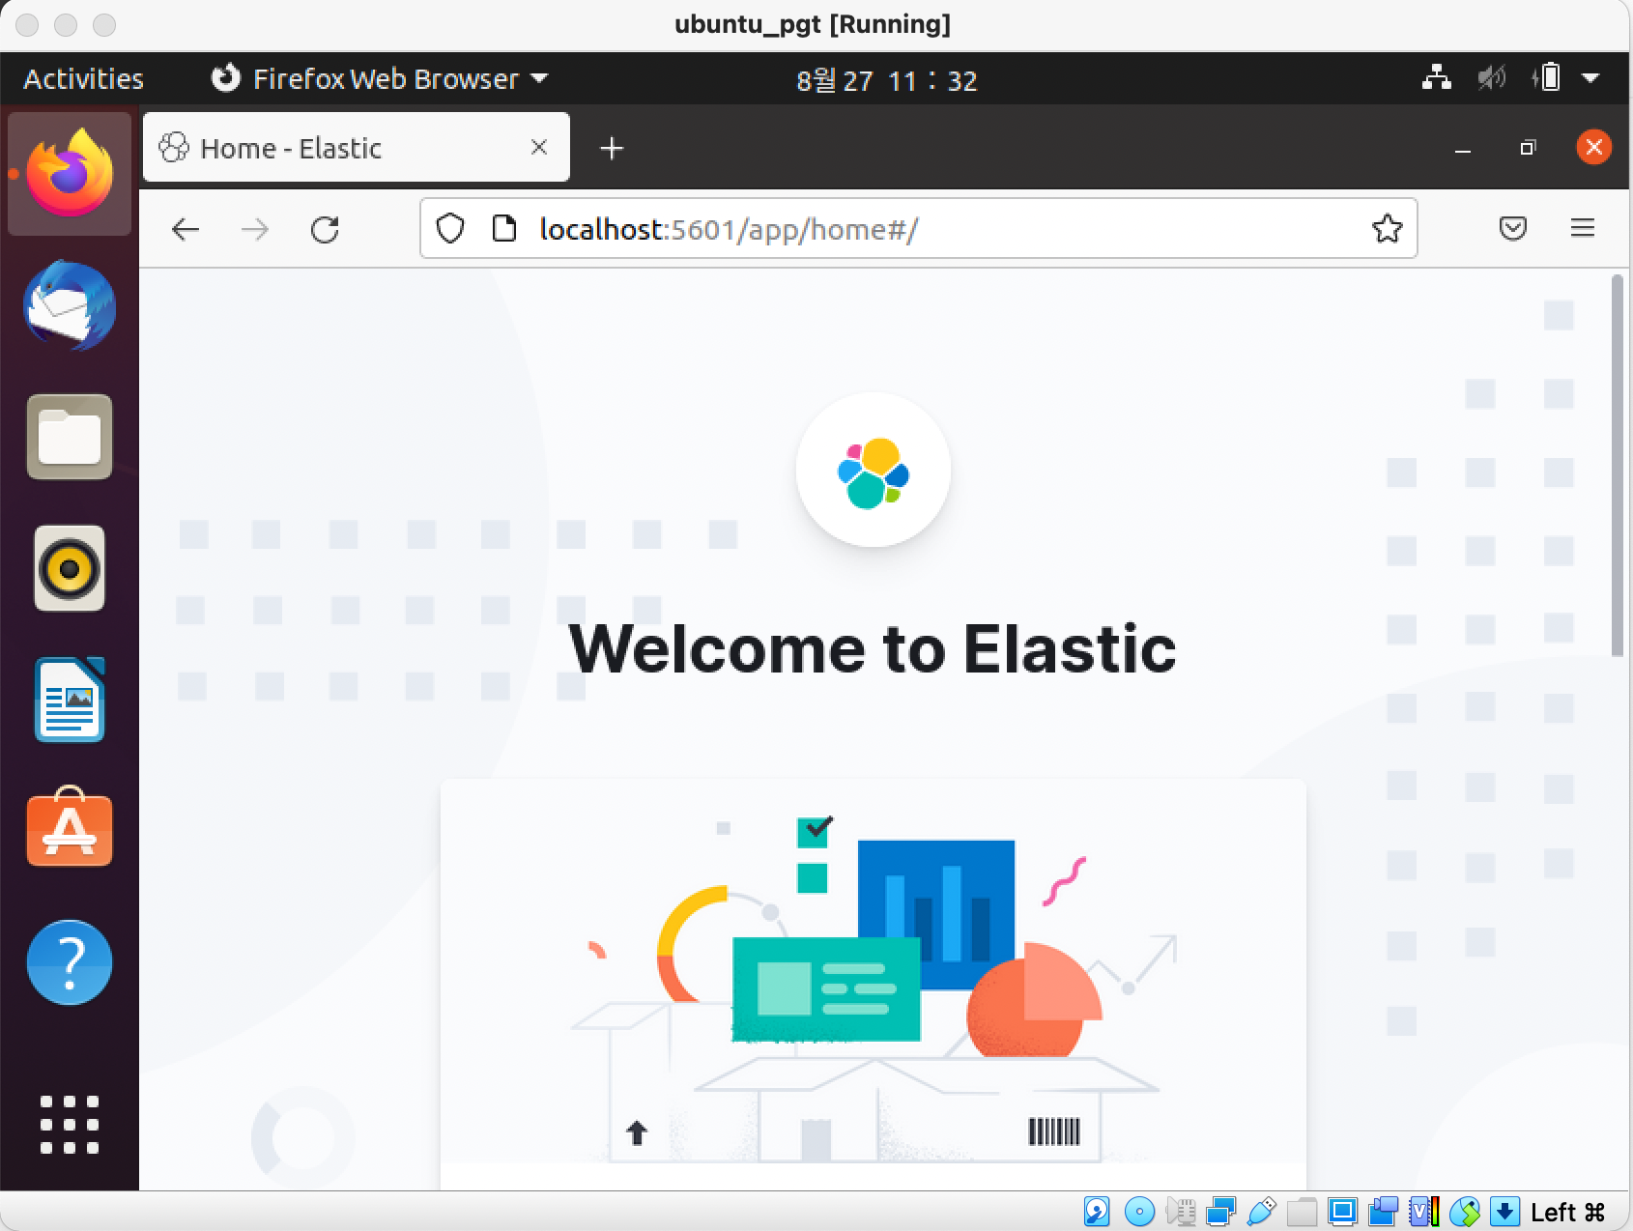Open Firefox Web Browser app menu
Image resolution: width=1633 pixels, height=1231 pixels.
pyautogui.click(x=380, y=78)
